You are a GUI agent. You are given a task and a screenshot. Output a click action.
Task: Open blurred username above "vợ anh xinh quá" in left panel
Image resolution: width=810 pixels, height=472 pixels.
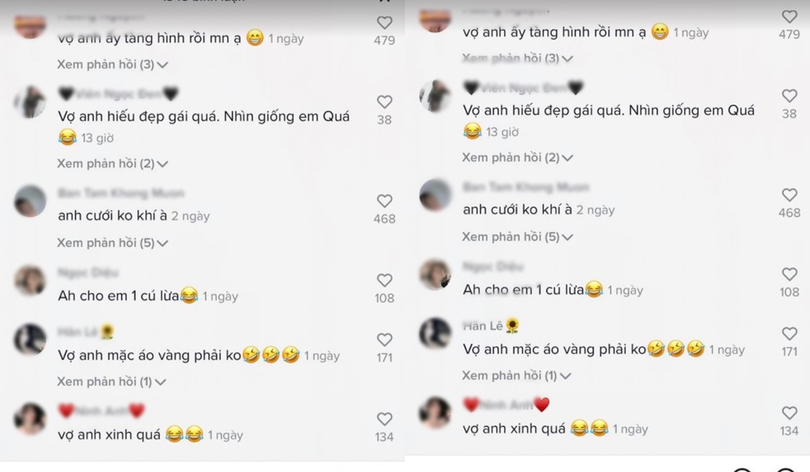(x=101, y=411)
